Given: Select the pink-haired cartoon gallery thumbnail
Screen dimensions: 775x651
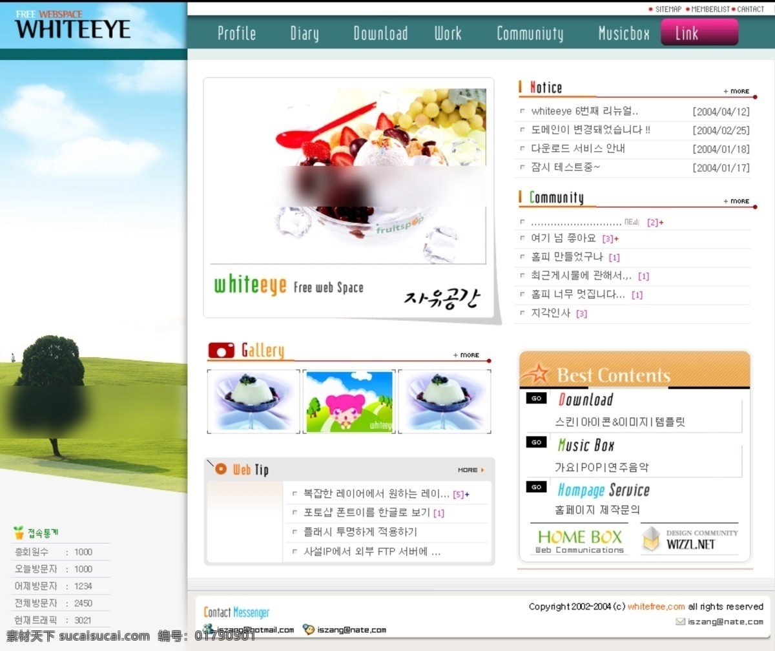Looking at the screenshot, I should coord(349,401).
